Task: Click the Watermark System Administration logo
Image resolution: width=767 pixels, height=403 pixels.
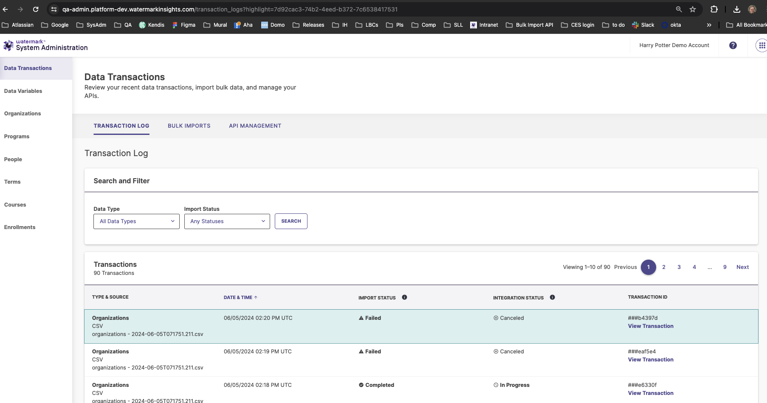Action: point(45,45)
